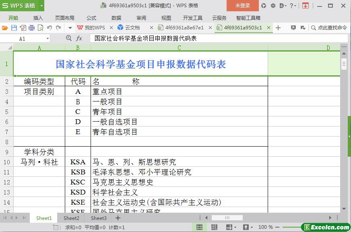Click the formula bar input field
351x232 pixels.
217,38
